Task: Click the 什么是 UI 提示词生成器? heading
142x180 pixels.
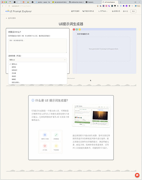Action: [x=52, y=100]
